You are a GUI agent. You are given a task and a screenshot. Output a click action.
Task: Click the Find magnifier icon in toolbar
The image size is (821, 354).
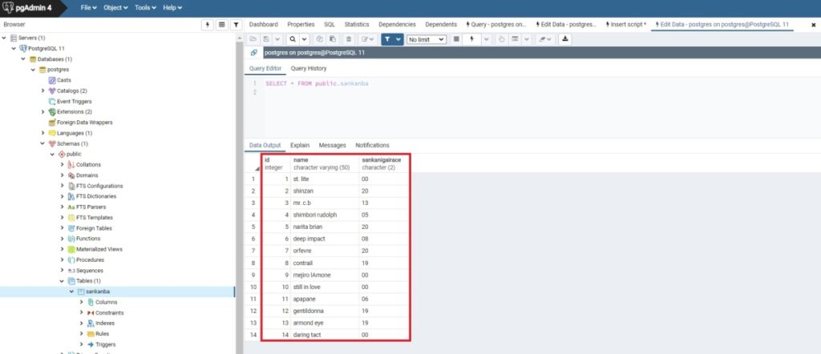pos(293,38)
